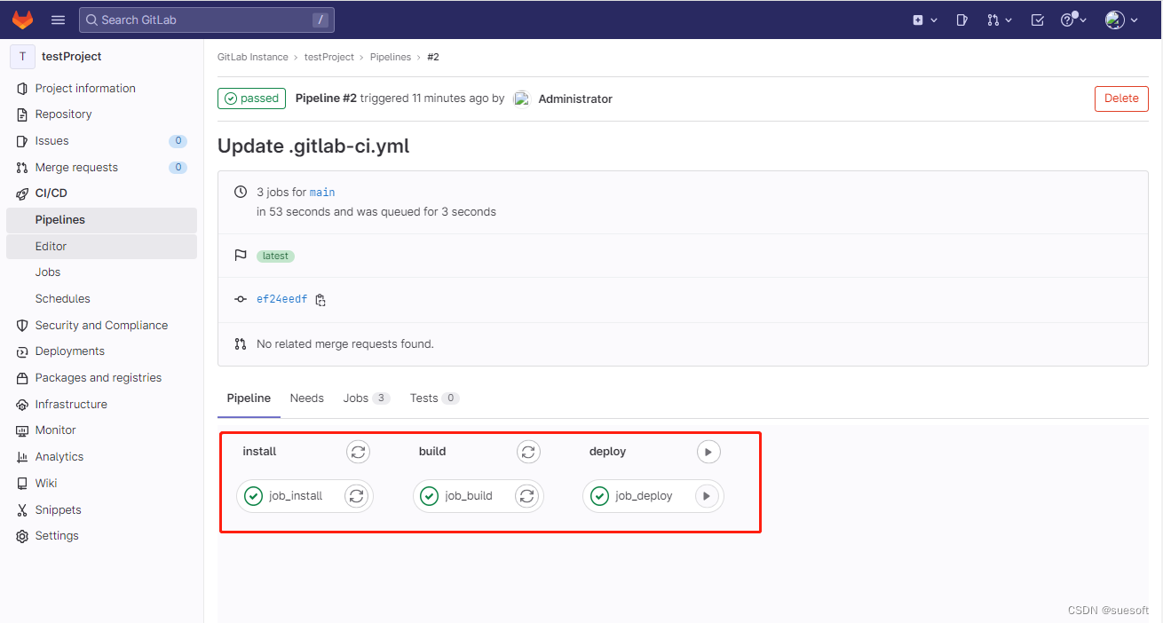Switch to the Pipeline tab

(249, 398)
